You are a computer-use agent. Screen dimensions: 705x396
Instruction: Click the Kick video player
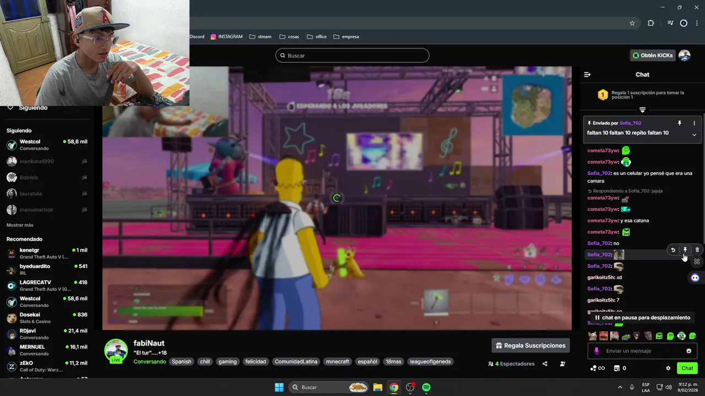pos(337,198)
